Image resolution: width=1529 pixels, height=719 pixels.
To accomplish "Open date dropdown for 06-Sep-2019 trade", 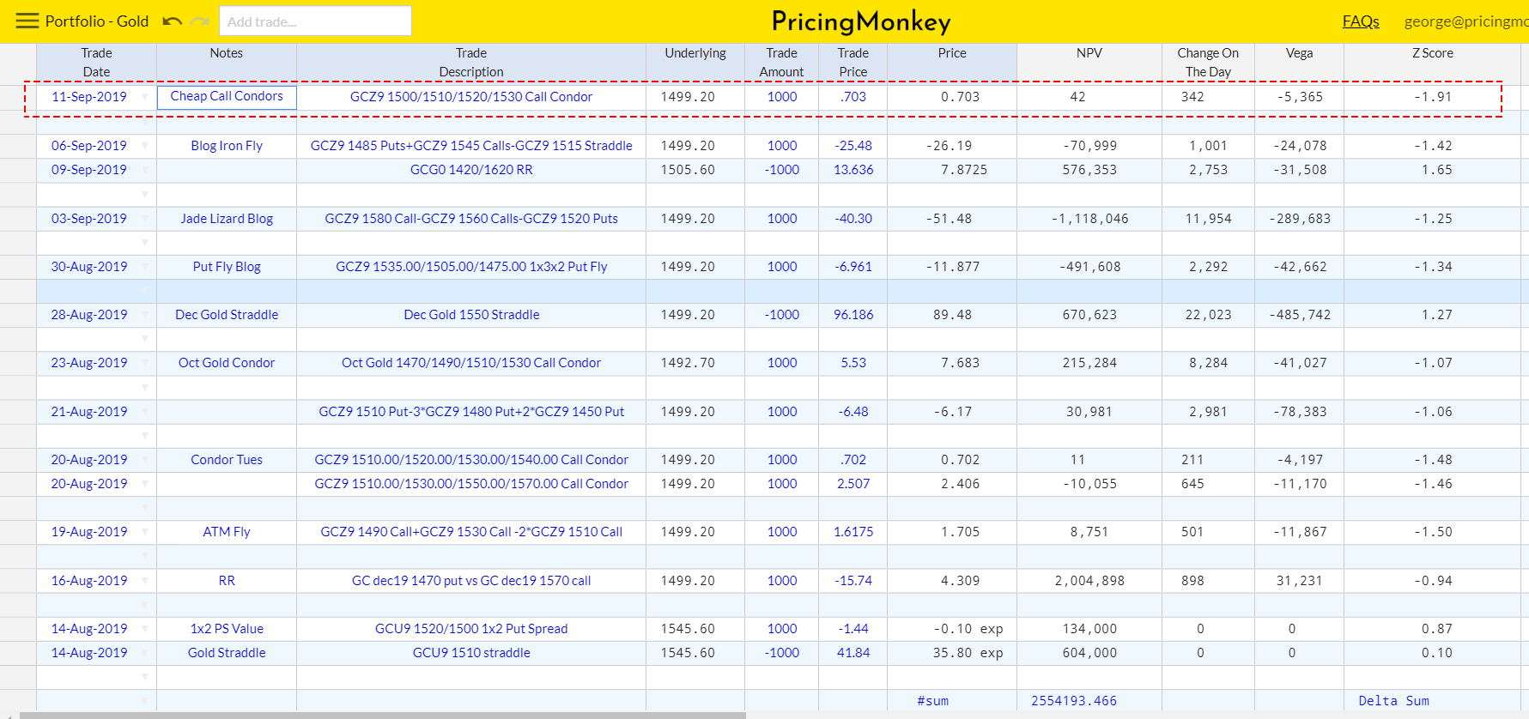I will point(144,146).
